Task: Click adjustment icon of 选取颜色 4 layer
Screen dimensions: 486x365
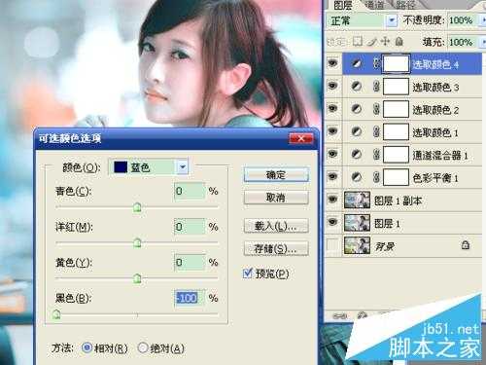Action: pos(357,64)
